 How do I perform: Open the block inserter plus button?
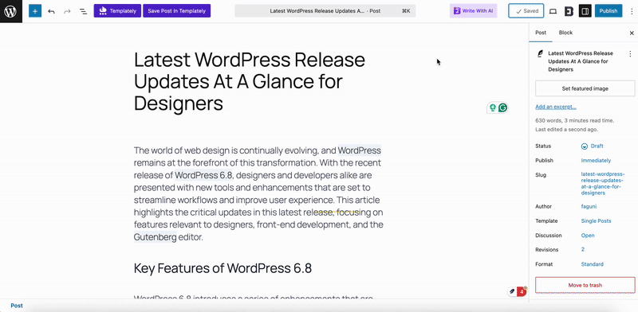35,11
